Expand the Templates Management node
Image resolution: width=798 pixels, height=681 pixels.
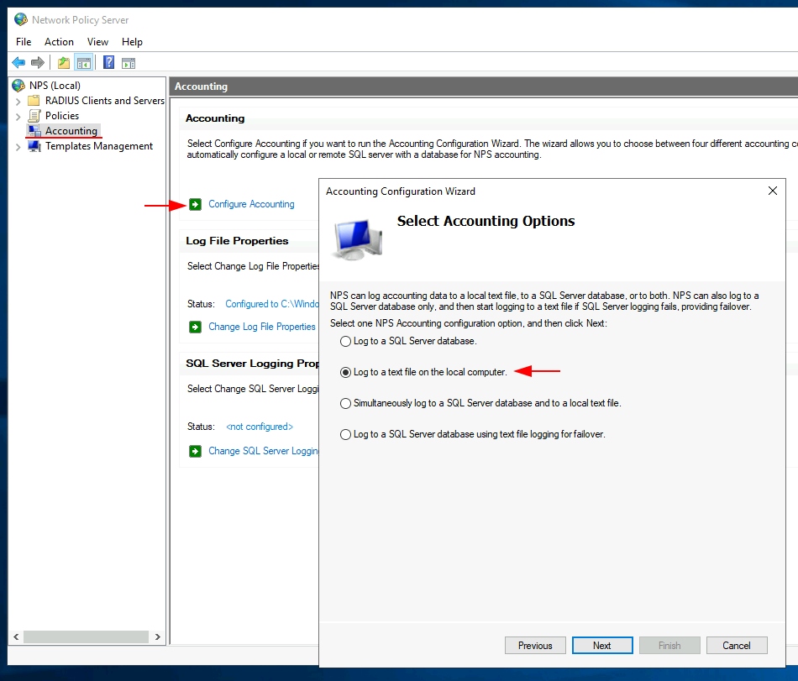(x=18, y=147)
